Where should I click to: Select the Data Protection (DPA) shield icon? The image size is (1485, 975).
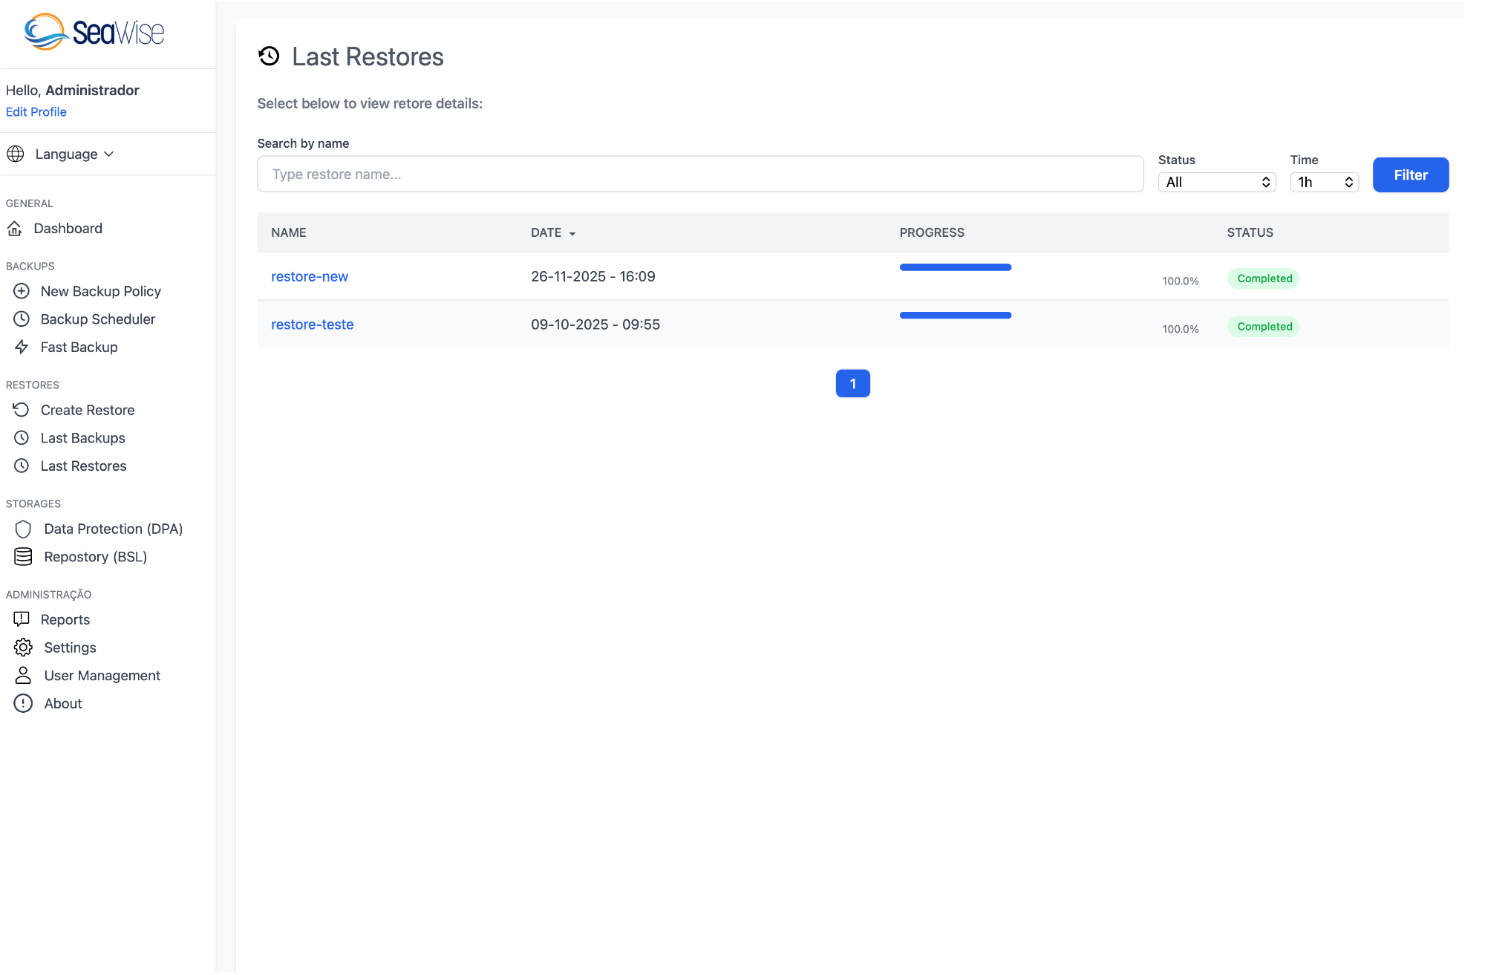point(23,529)
